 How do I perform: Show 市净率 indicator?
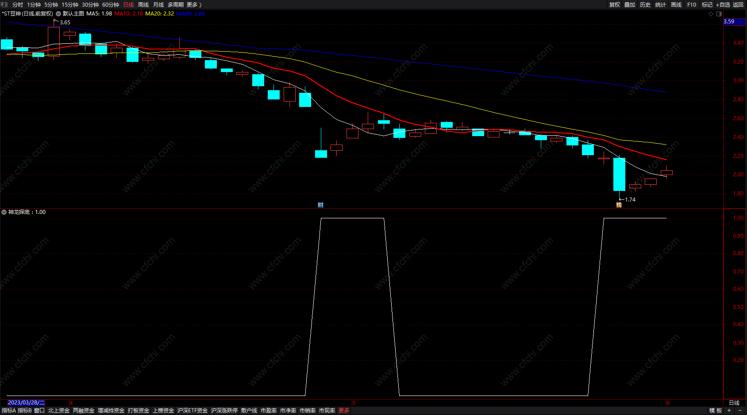288,411
